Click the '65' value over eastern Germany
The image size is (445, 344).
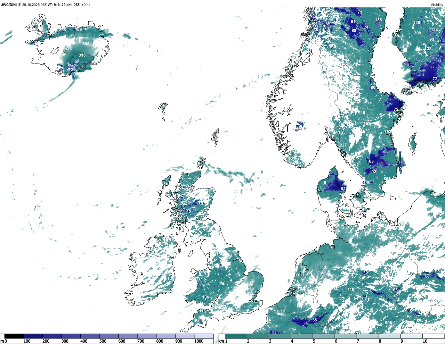pos(395,290)
